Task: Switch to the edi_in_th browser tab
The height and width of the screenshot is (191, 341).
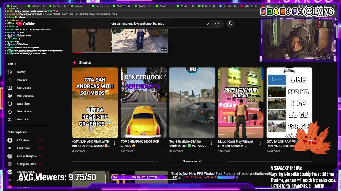Action: click(x=36, y=6)
